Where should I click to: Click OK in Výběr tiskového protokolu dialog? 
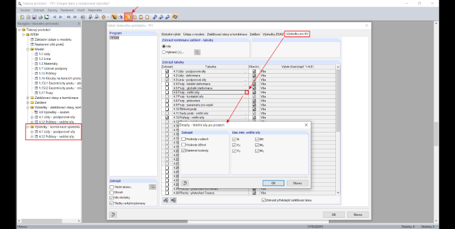click(333, 215)
